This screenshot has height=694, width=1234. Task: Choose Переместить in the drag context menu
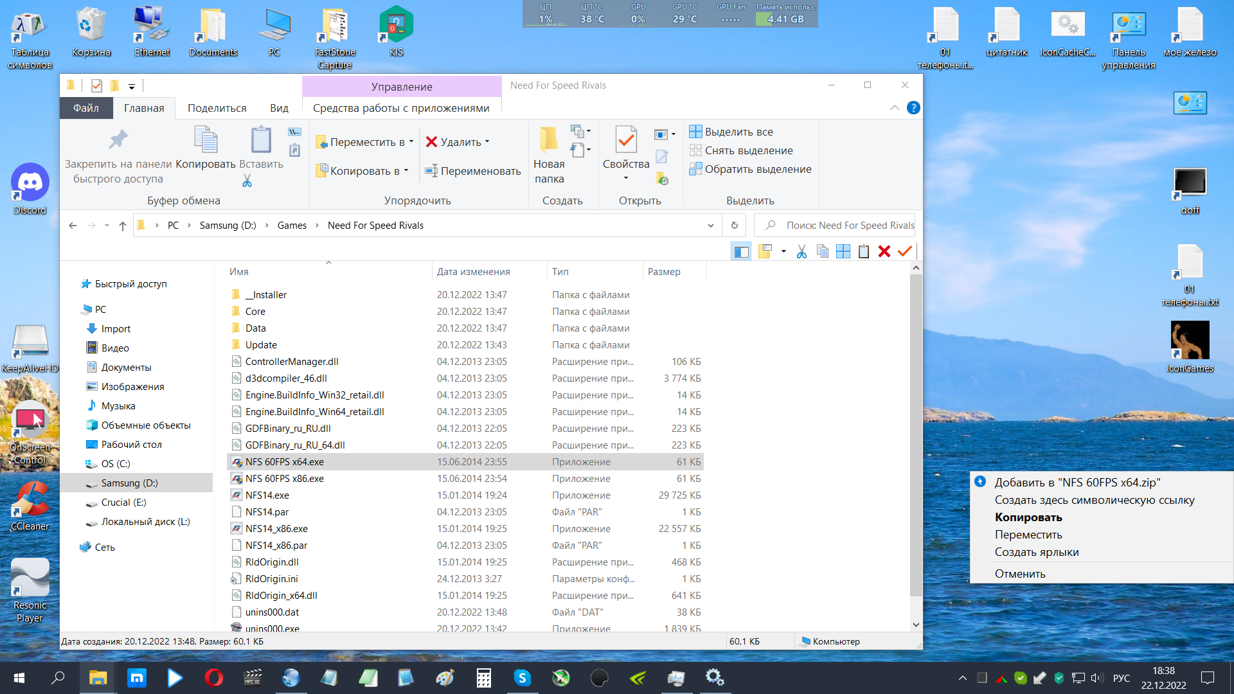(1028, 535)
